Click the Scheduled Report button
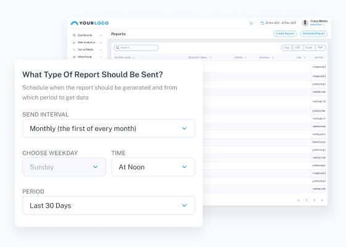346x247 pixels. pyautogui.click(x=314, y=34)
